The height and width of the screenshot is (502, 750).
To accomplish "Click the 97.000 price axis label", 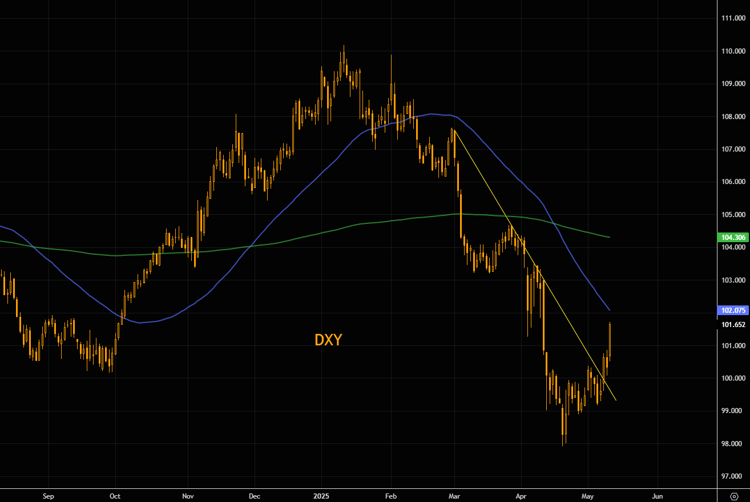I will tap(733, 476).
